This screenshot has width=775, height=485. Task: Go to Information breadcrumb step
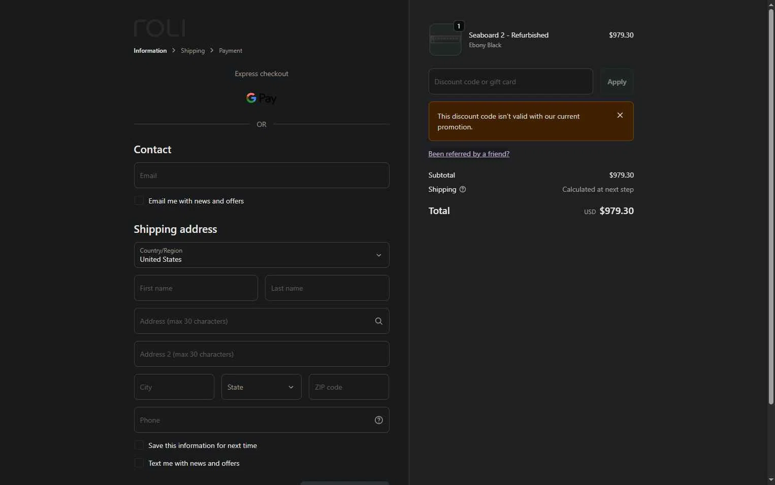150,51
